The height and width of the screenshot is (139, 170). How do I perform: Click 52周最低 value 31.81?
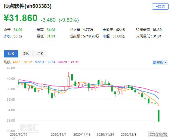(157, 36)
